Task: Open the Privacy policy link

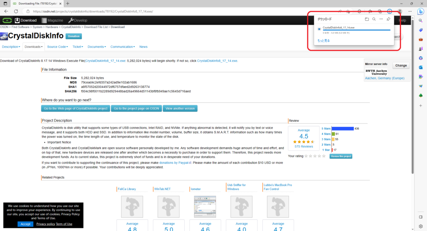Action: pyautogui.click(x=45, y=224)
